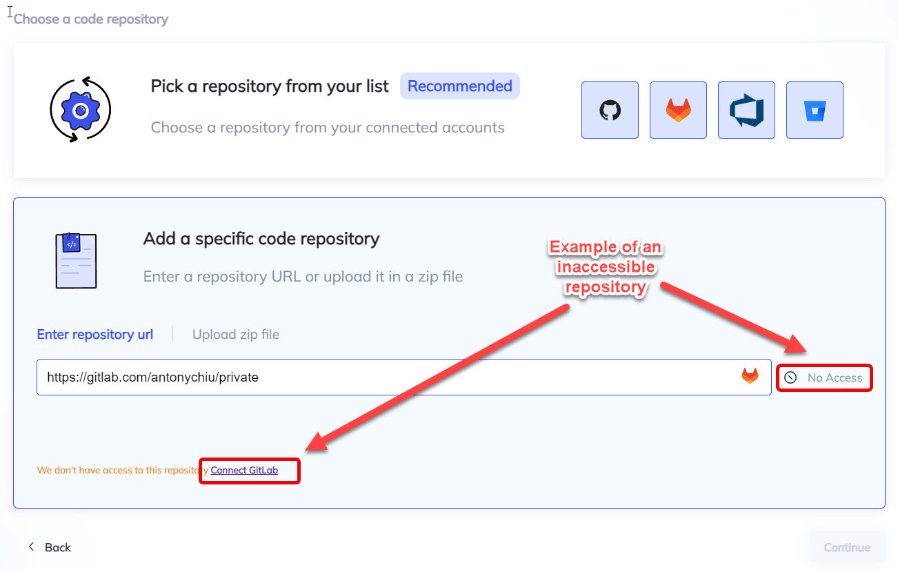Viewport: 898px width, 570px height.
Task: Click the GitLab logo inside URL field
Action: tap(750, 376)
